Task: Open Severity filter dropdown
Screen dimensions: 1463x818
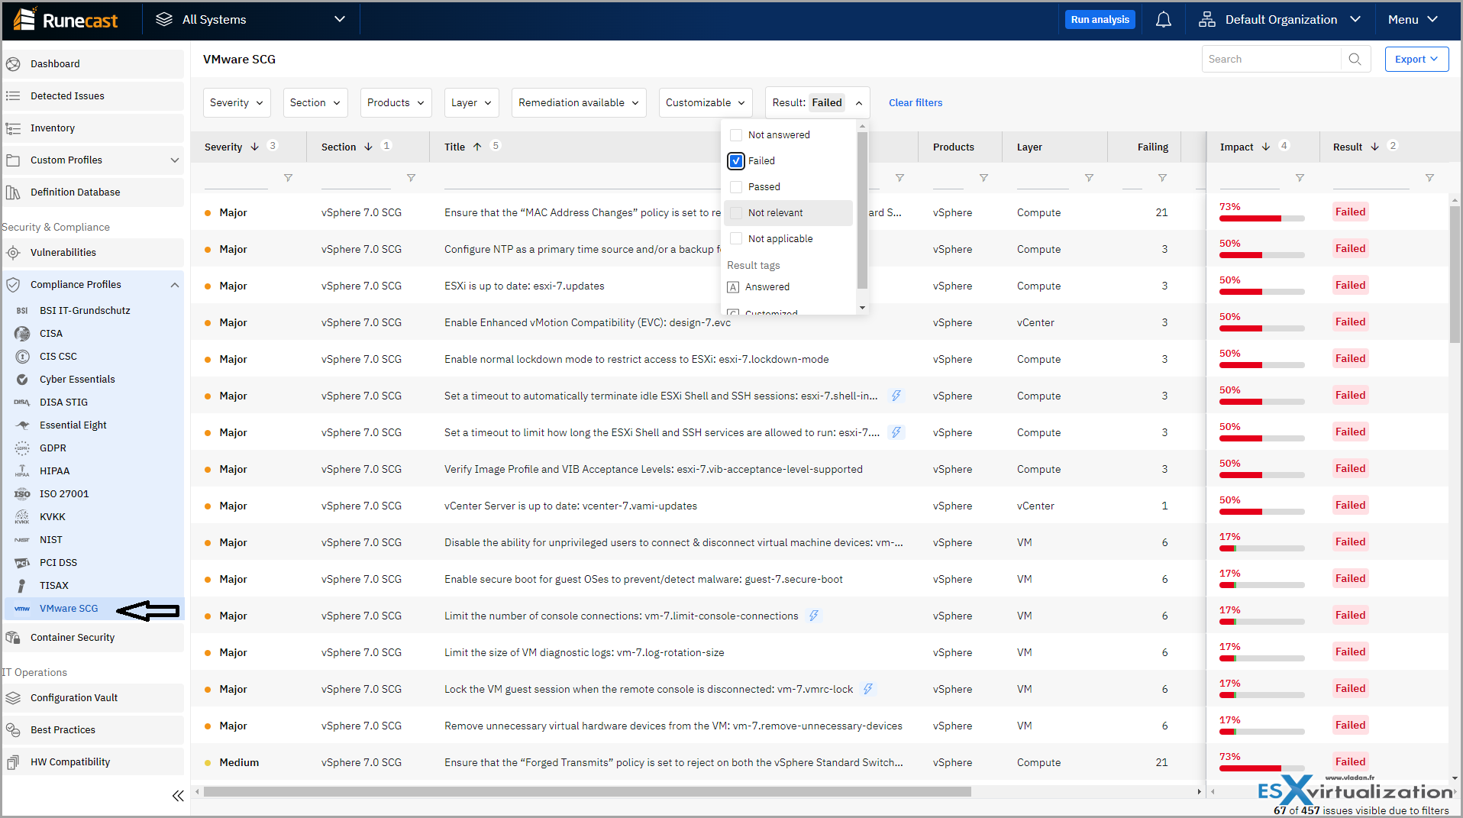Action: pyautogui.click(x=237, y=103)
